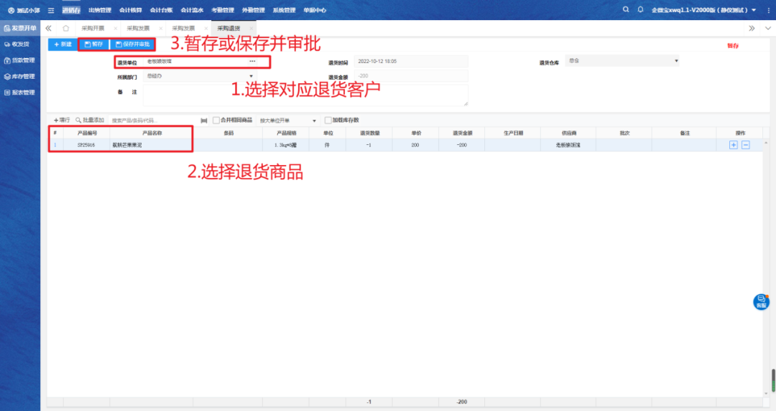Screen dimensions: 776x411
Task: Open the 会计核算 menu
Action: click(x=130, y=10)
